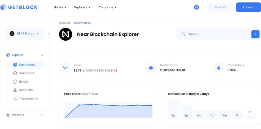Click the Market Cap briefcase icon

(x=151, y=68)
